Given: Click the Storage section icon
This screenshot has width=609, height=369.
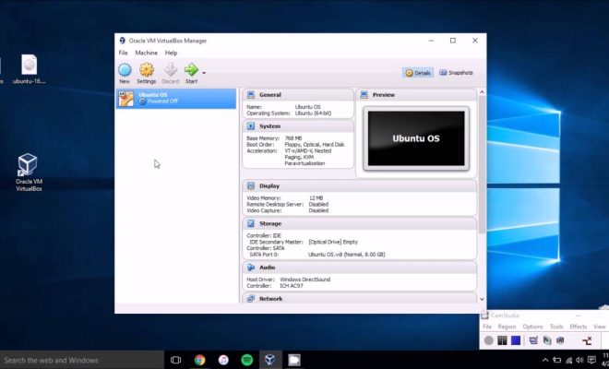Looking at the screenshot, I should pos(251,224).
